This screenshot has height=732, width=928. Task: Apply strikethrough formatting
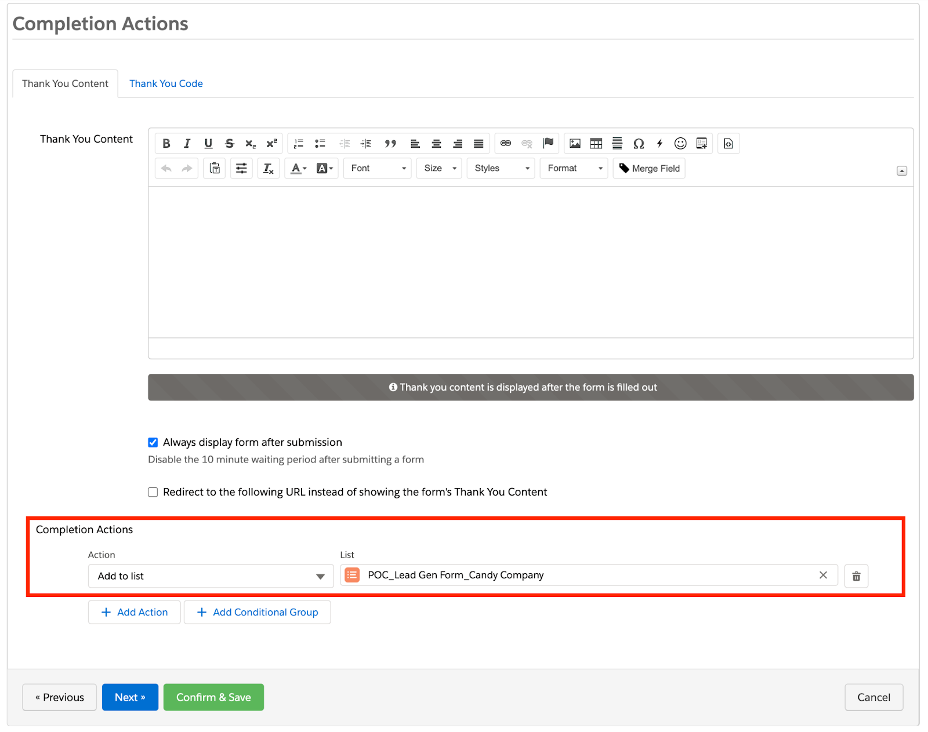click(x=230, y=143)
